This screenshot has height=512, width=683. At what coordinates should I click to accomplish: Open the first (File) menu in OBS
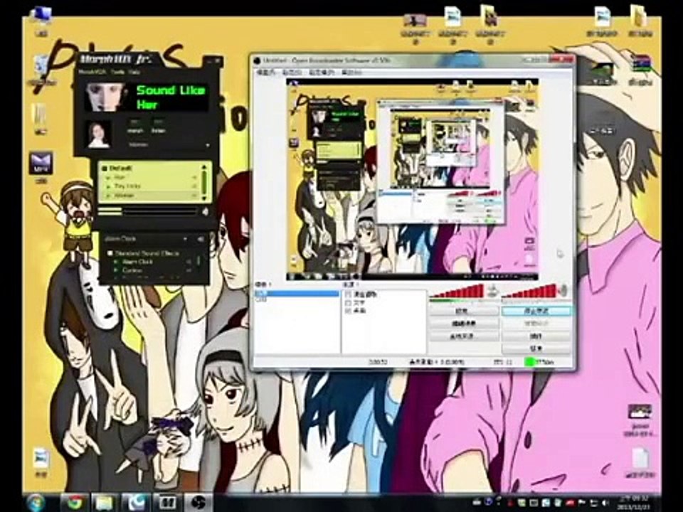click(265, 73)
